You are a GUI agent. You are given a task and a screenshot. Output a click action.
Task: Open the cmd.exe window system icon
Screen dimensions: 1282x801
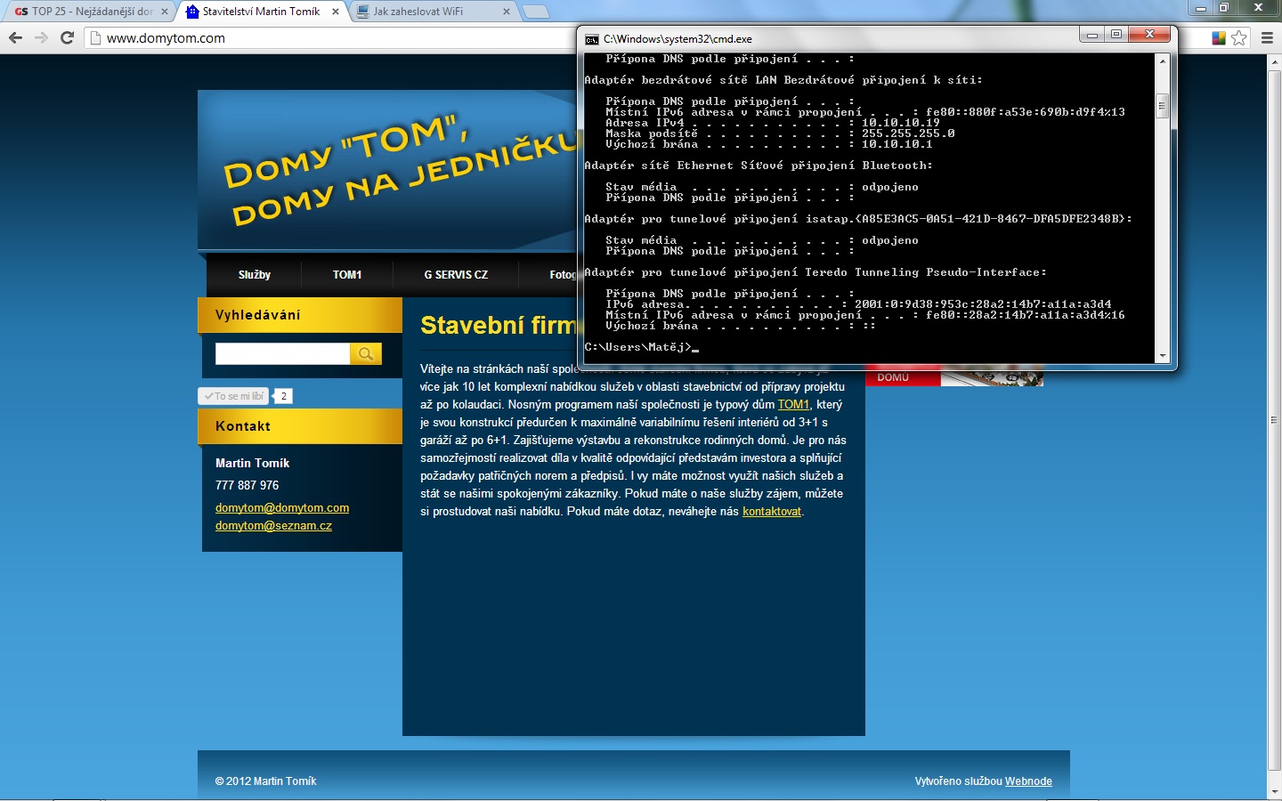(591, 39)
